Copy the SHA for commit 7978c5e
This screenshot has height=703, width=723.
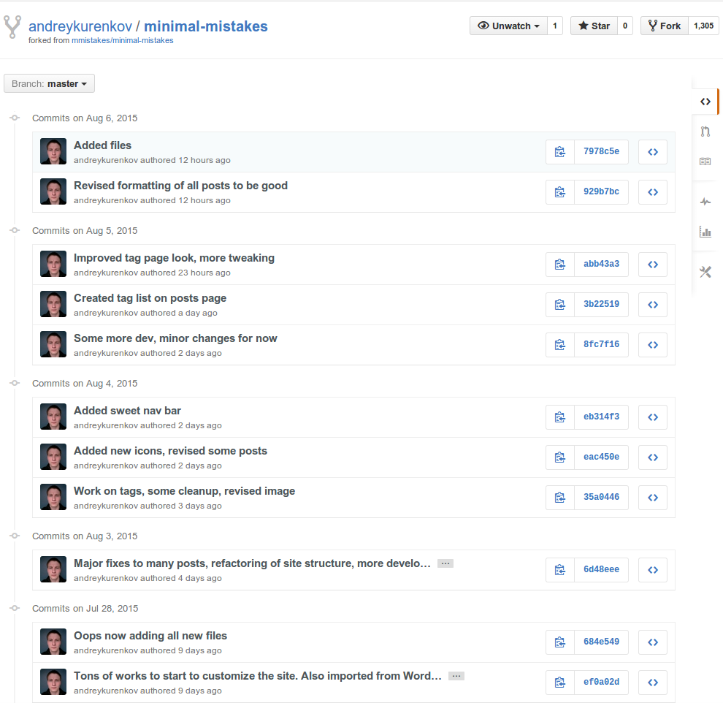pos(559,152)
